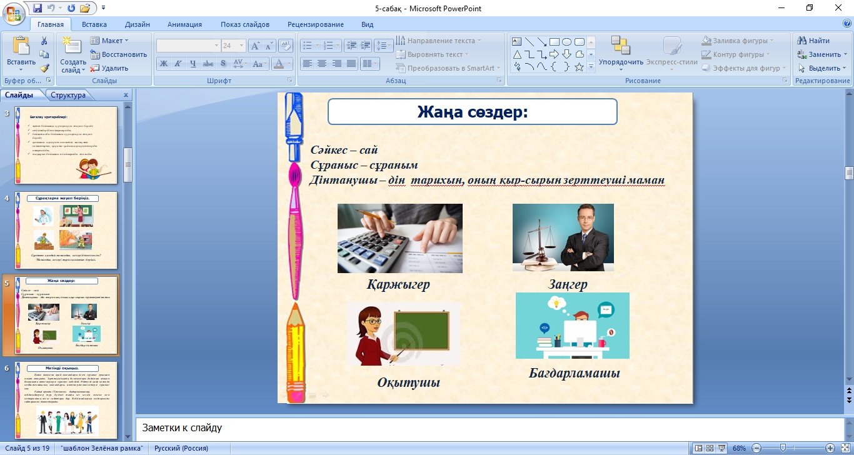Center the paragraph text

(x=322, y=64)
